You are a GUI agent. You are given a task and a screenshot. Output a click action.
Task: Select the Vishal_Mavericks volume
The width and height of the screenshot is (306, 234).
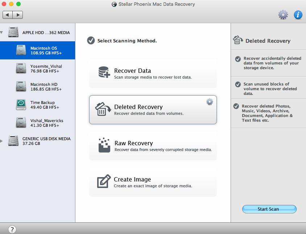tap(37, 123)
